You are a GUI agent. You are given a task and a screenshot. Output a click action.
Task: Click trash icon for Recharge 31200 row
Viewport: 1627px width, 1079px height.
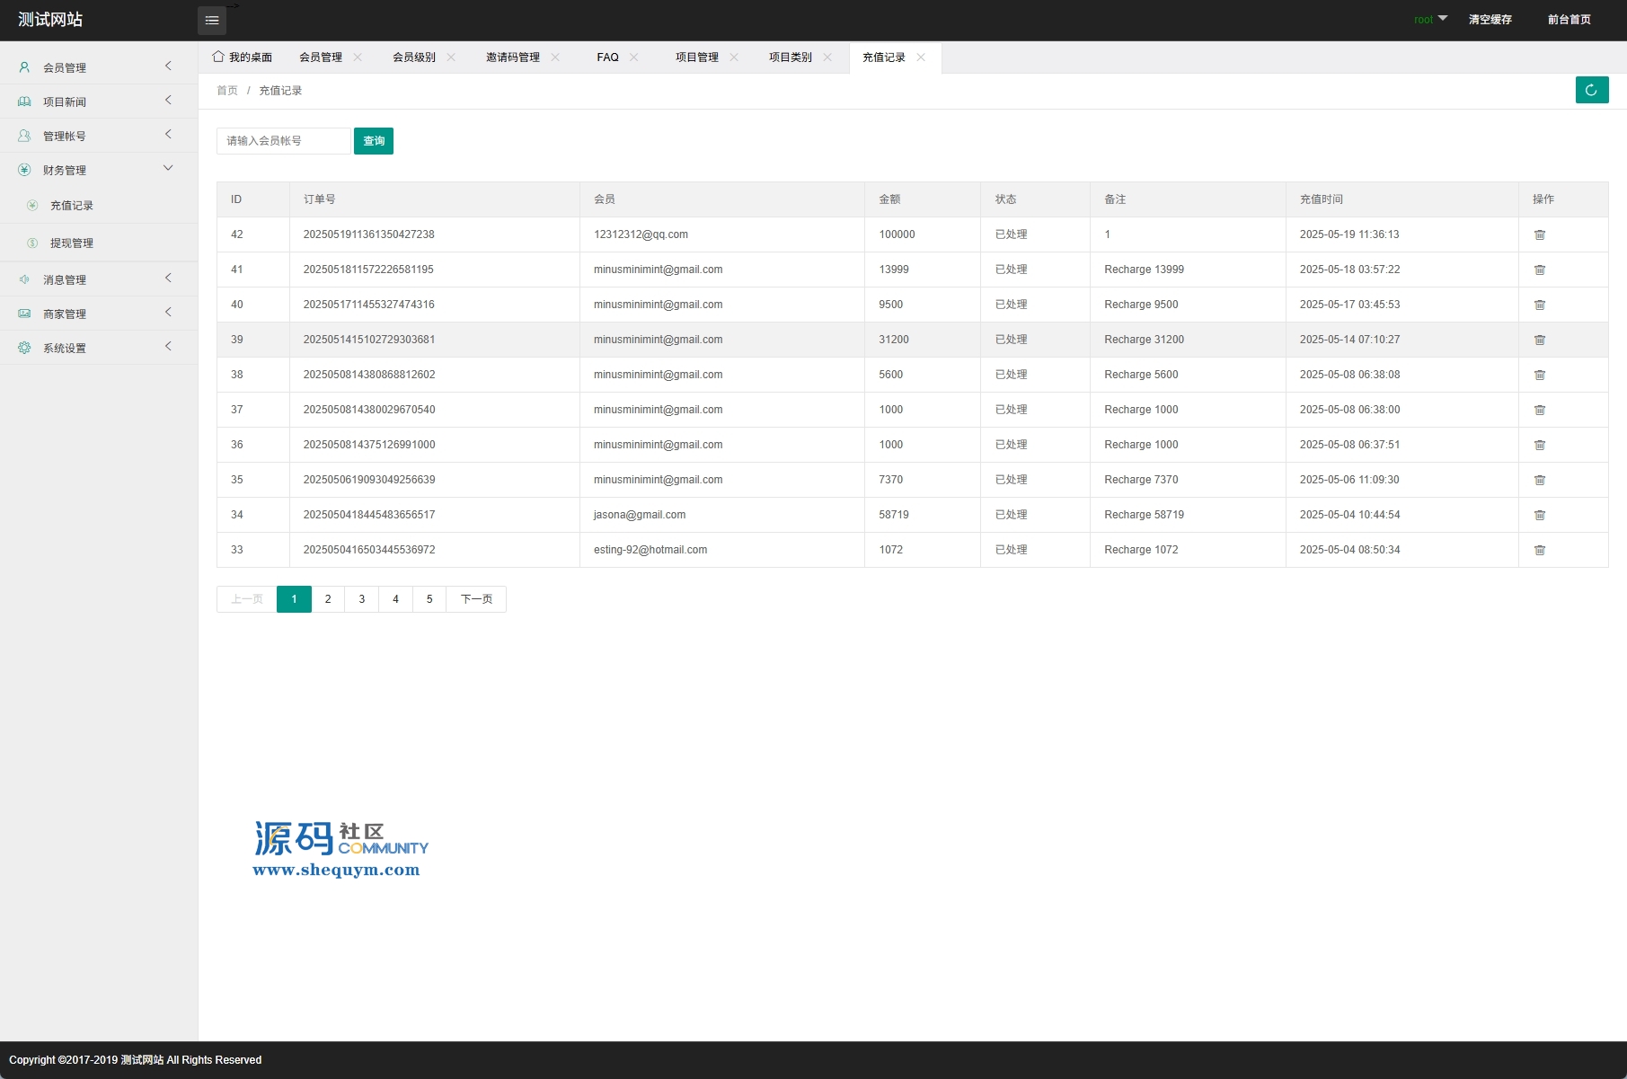(x=1539, y=340)
